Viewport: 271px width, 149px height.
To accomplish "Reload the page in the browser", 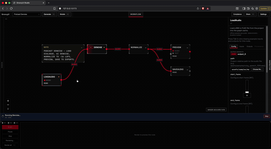I will pyautogui.click(x=11, y=9).
